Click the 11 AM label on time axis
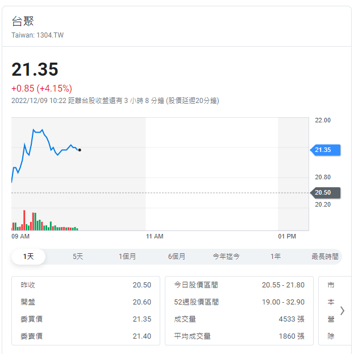Screen dimensions: 354x354 pyautogui.click(x=155, y=236)
